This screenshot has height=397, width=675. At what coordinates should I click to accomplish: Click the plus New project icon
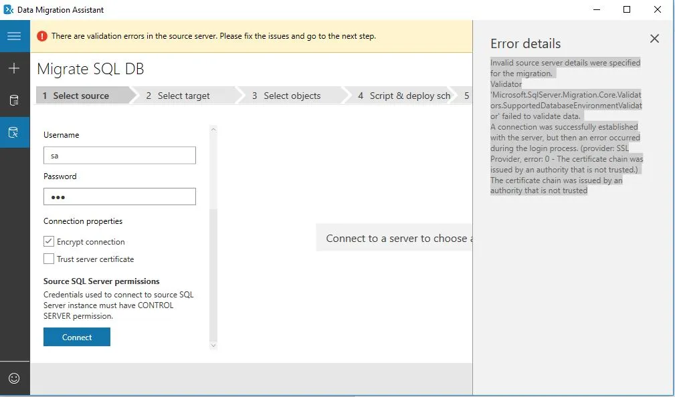14,68
